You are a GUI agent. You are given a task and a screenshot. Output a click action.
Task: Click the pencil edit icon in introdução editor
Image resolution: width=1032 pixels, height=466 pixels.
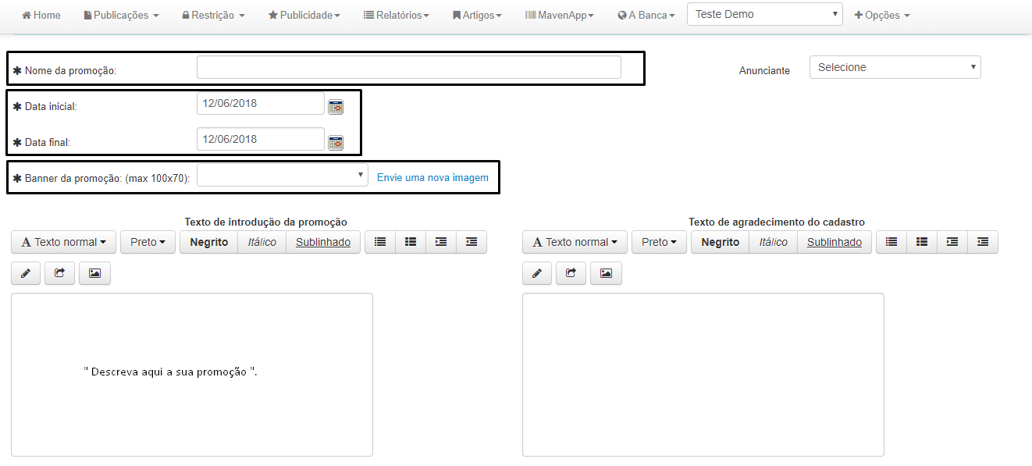coord(26,273)
